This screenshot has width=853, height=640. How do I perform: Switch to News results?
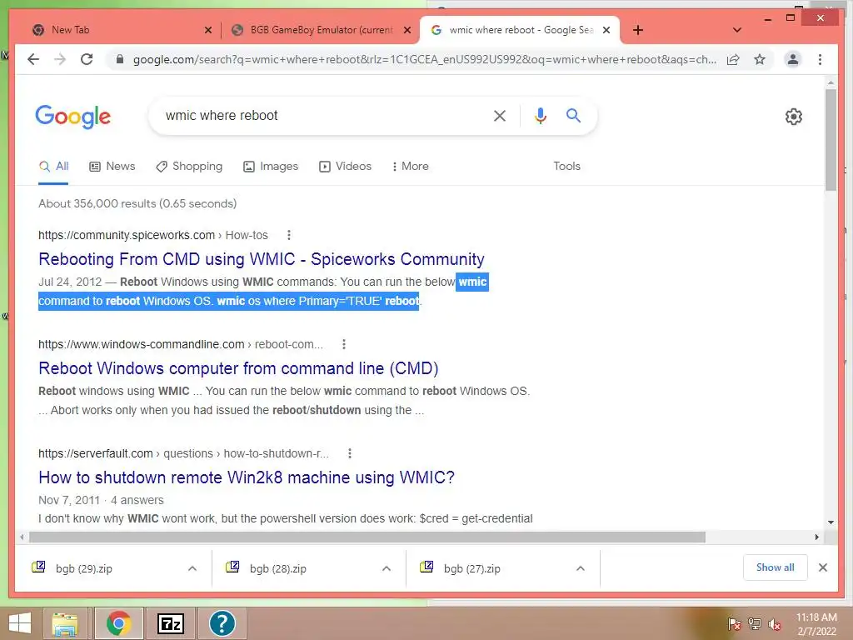(112, 167)
